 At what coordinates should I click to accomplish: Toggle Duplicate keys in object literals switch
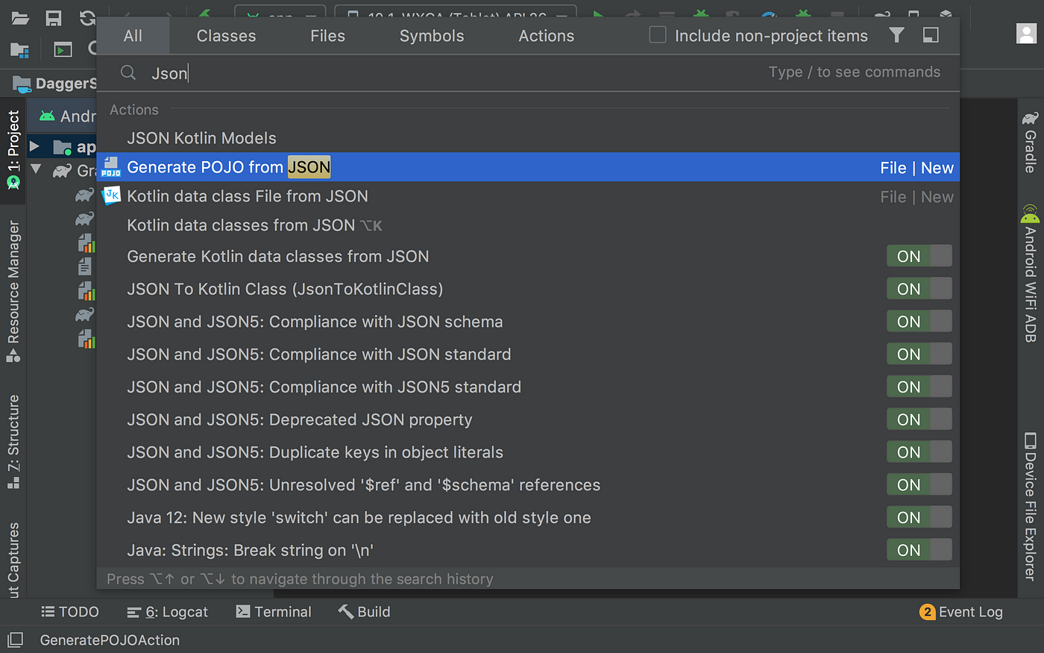pyautogui.click(x=919, y=452)
